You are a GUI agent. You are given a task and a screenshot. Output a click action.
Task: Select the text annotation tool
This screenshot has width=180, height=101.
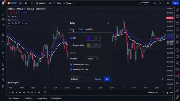(3, 30)
